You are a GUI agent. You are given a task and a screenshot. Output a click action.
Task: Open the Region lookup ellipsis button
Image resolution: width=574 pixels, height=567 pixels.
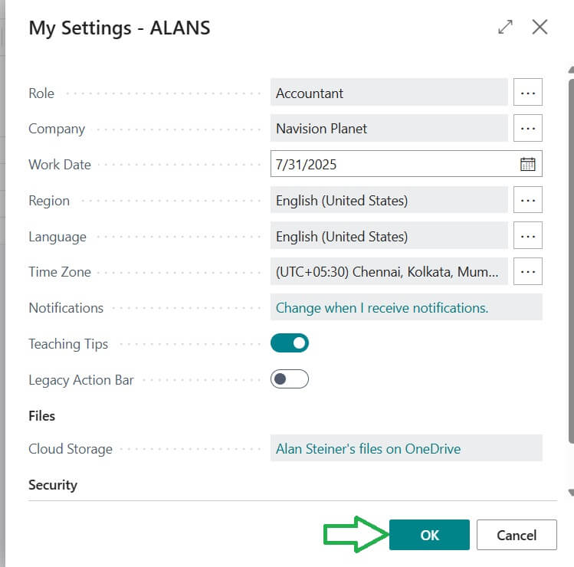click(527, 200)
